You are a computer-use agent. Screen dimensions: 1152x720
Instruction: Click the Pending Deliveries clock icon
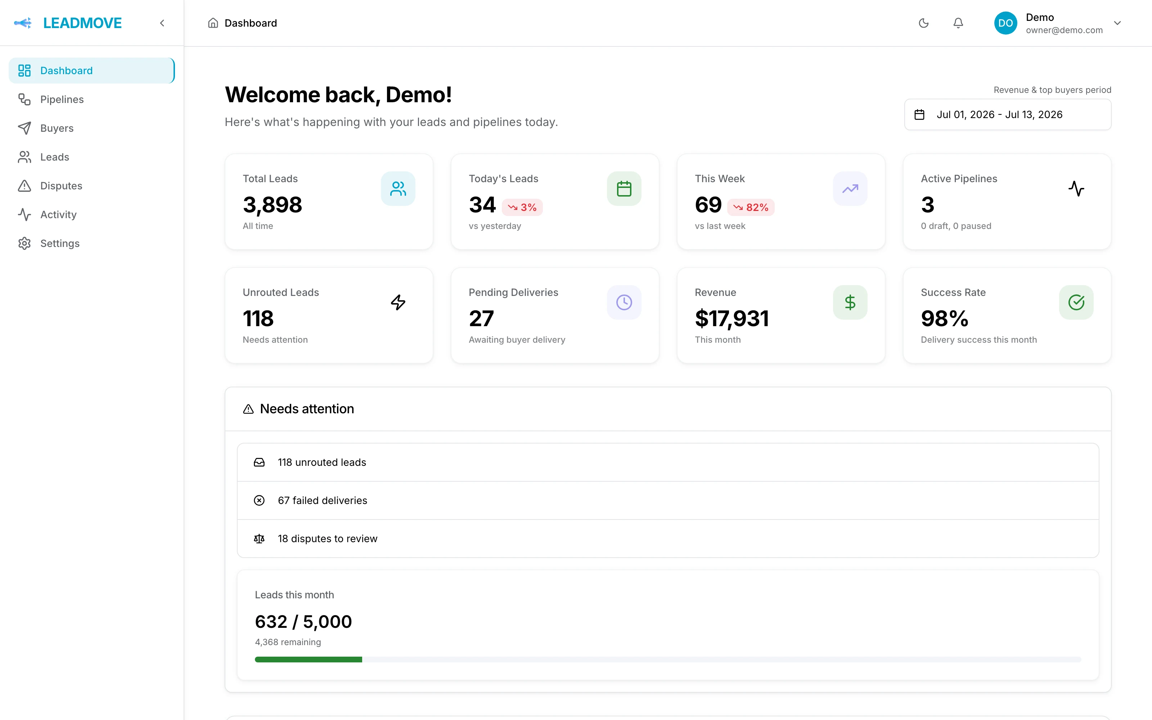[x=624, y=302]
